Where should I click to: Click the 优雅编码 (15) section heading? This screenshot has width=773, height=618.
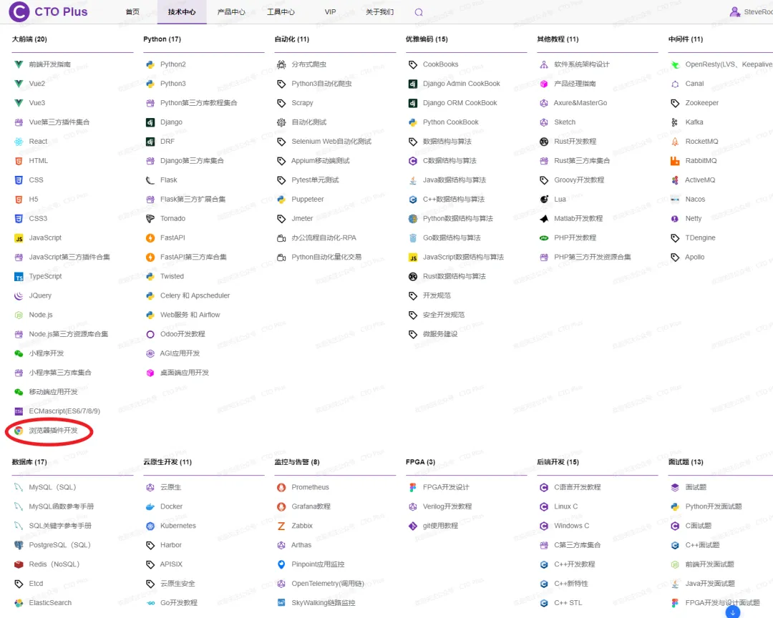[427, 39]
